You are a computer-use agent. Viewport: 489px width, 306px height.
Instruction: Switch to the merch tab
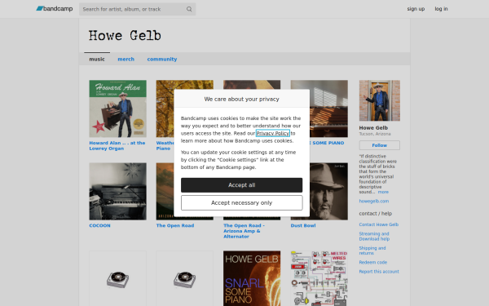click(126, 59)
